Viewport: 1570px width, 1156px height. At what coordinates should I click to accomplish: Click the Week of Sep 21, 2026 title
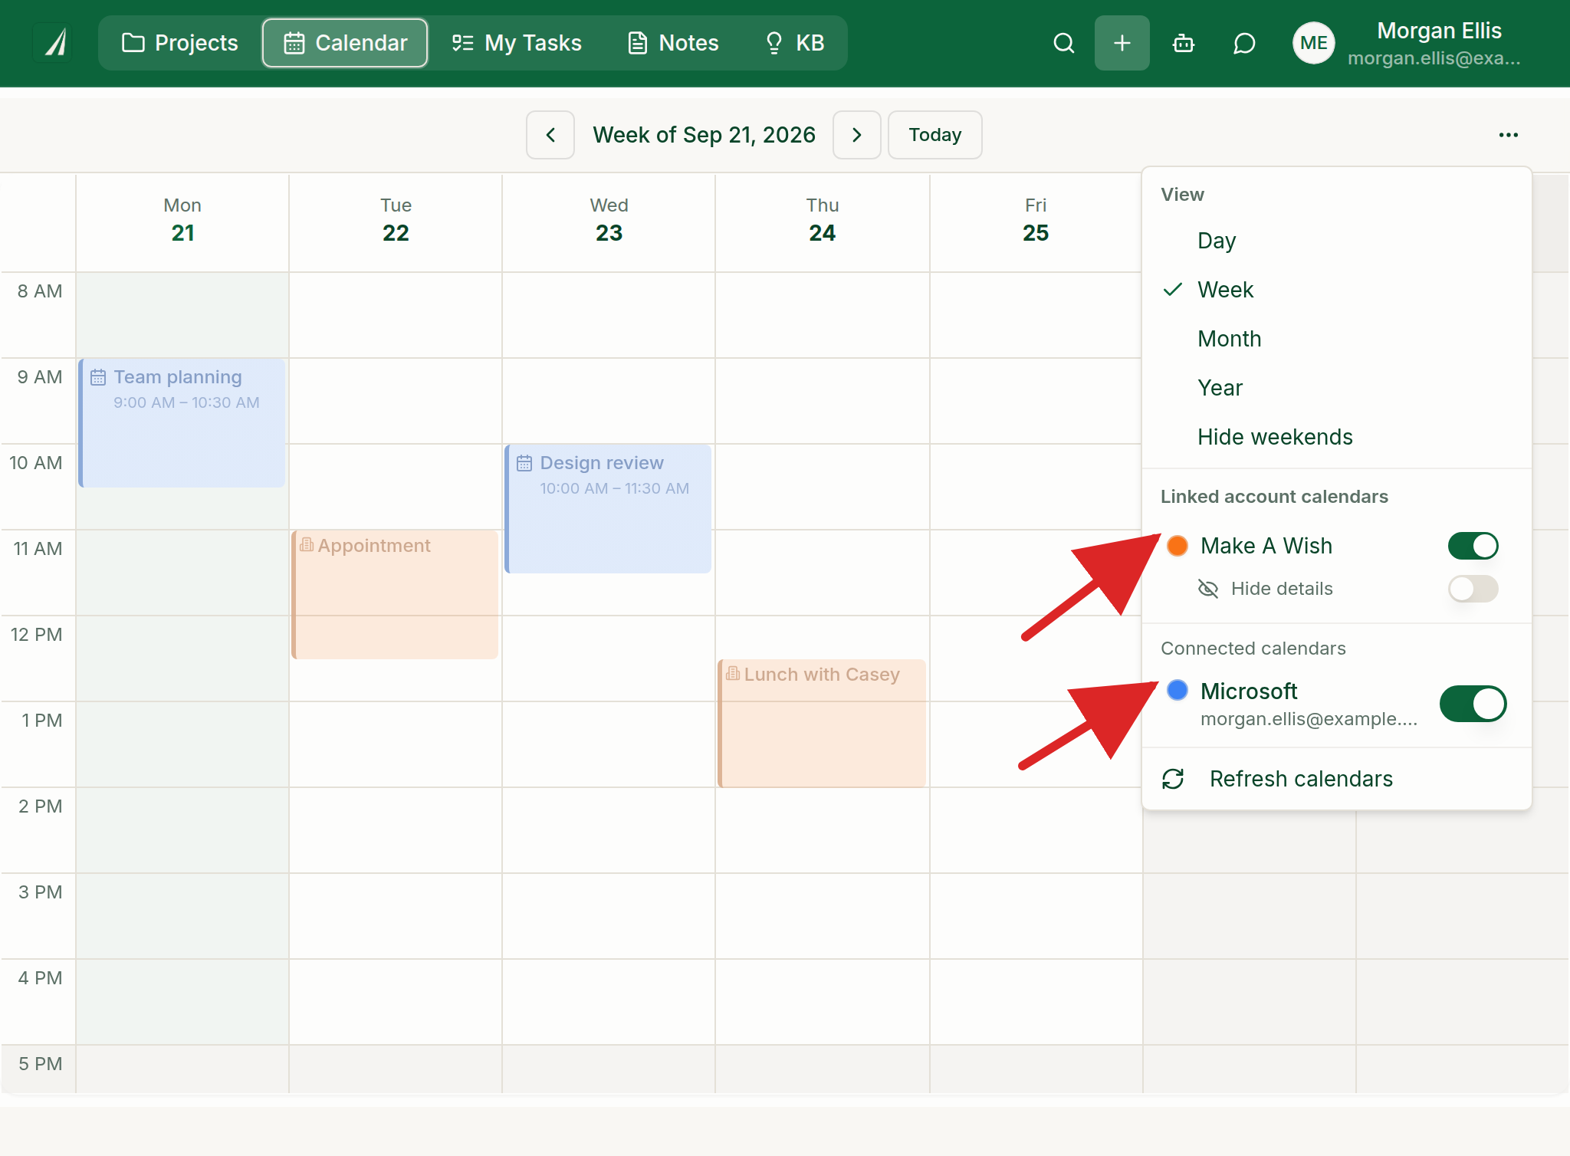point(704,135)
